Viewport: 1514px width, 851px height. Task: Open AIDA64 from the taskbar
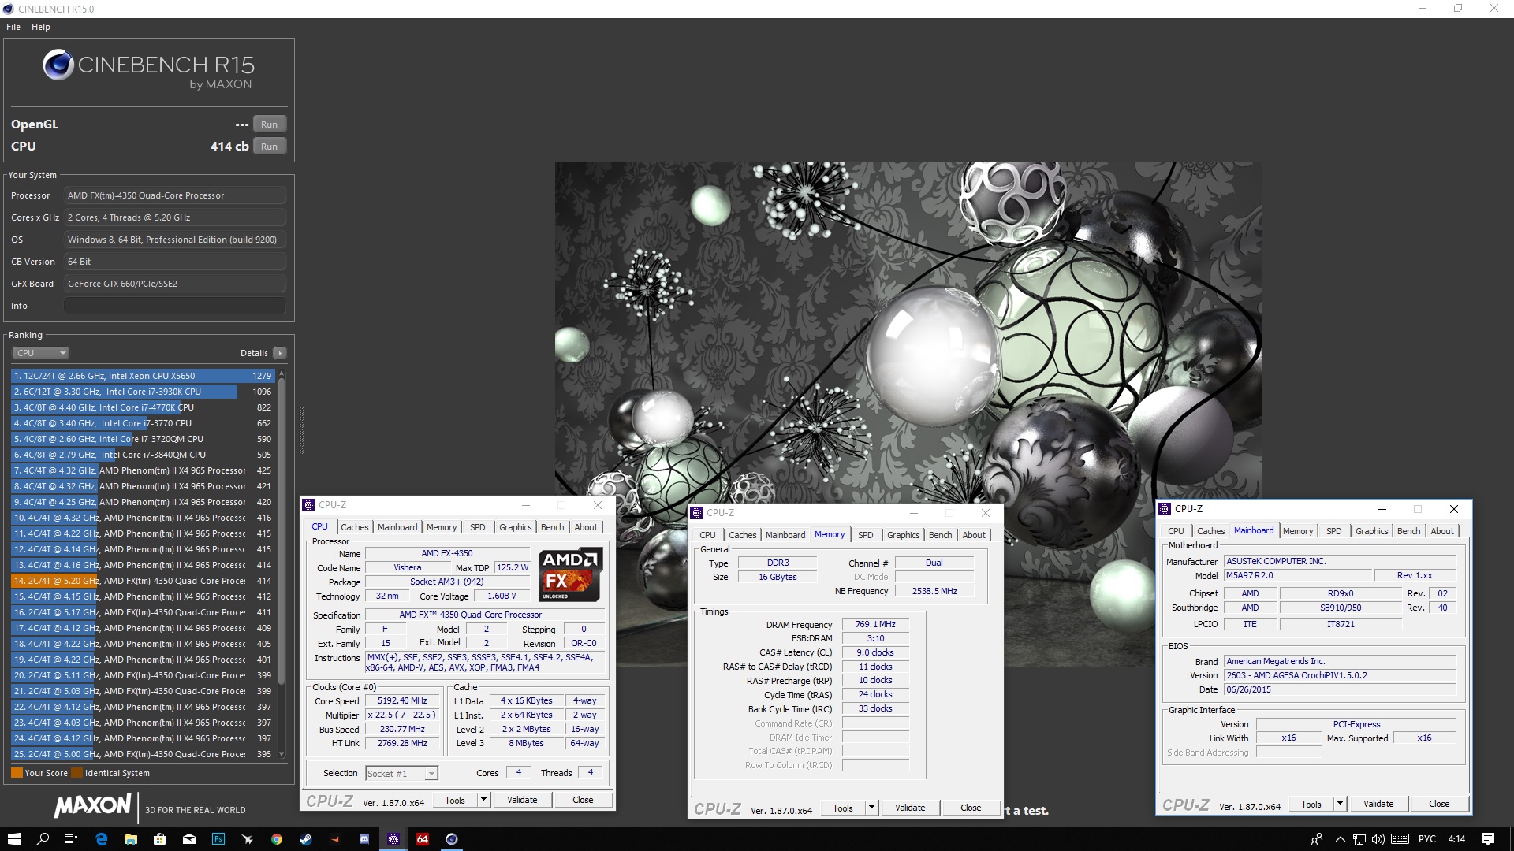pyautogui.click(x=423, y=839)
